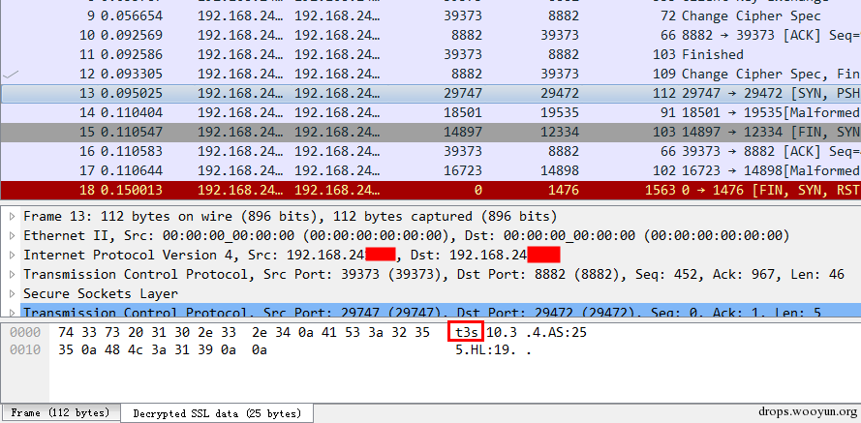
Task: Click hex offset 0010 row bytes
Action: [x=163, y=350]
